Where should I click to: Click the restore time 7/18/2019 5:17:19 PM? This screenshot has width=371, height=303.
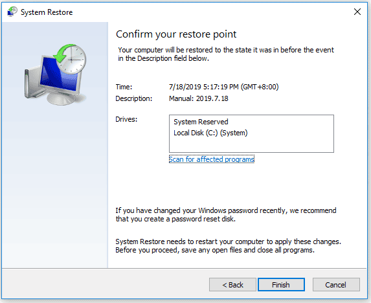click(223, 87)
